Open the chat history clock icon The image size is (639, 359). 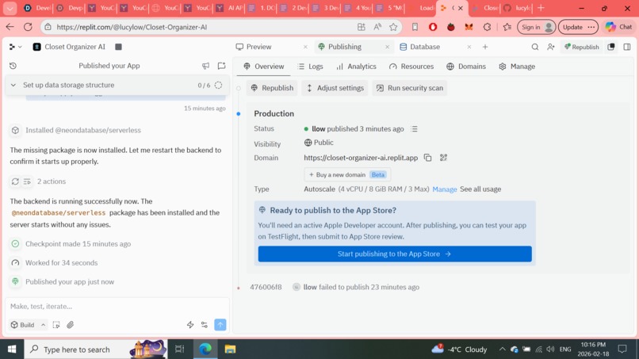pyautogui.click(x=13, y=66)
